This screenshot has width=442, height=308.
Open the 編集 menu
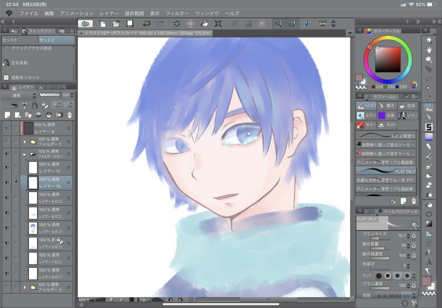(49, 13)
